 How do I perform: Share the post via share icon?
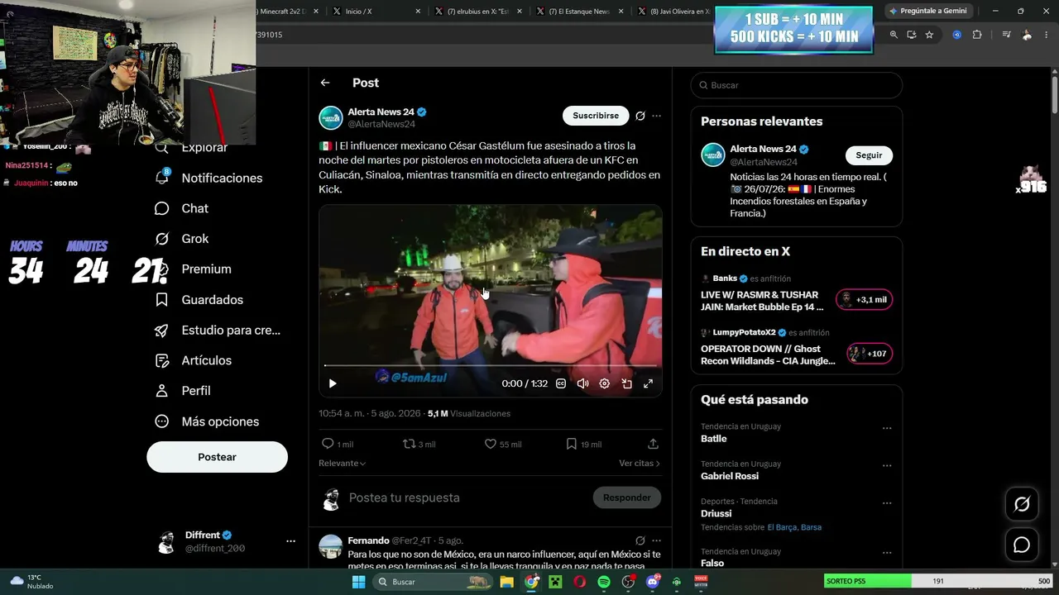click(x=653, y=444)
